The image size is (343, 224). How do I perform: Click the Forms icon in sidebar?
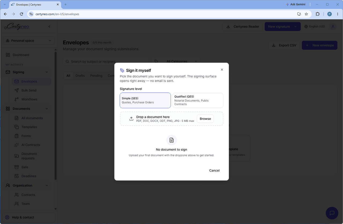[x=17, y=136]
